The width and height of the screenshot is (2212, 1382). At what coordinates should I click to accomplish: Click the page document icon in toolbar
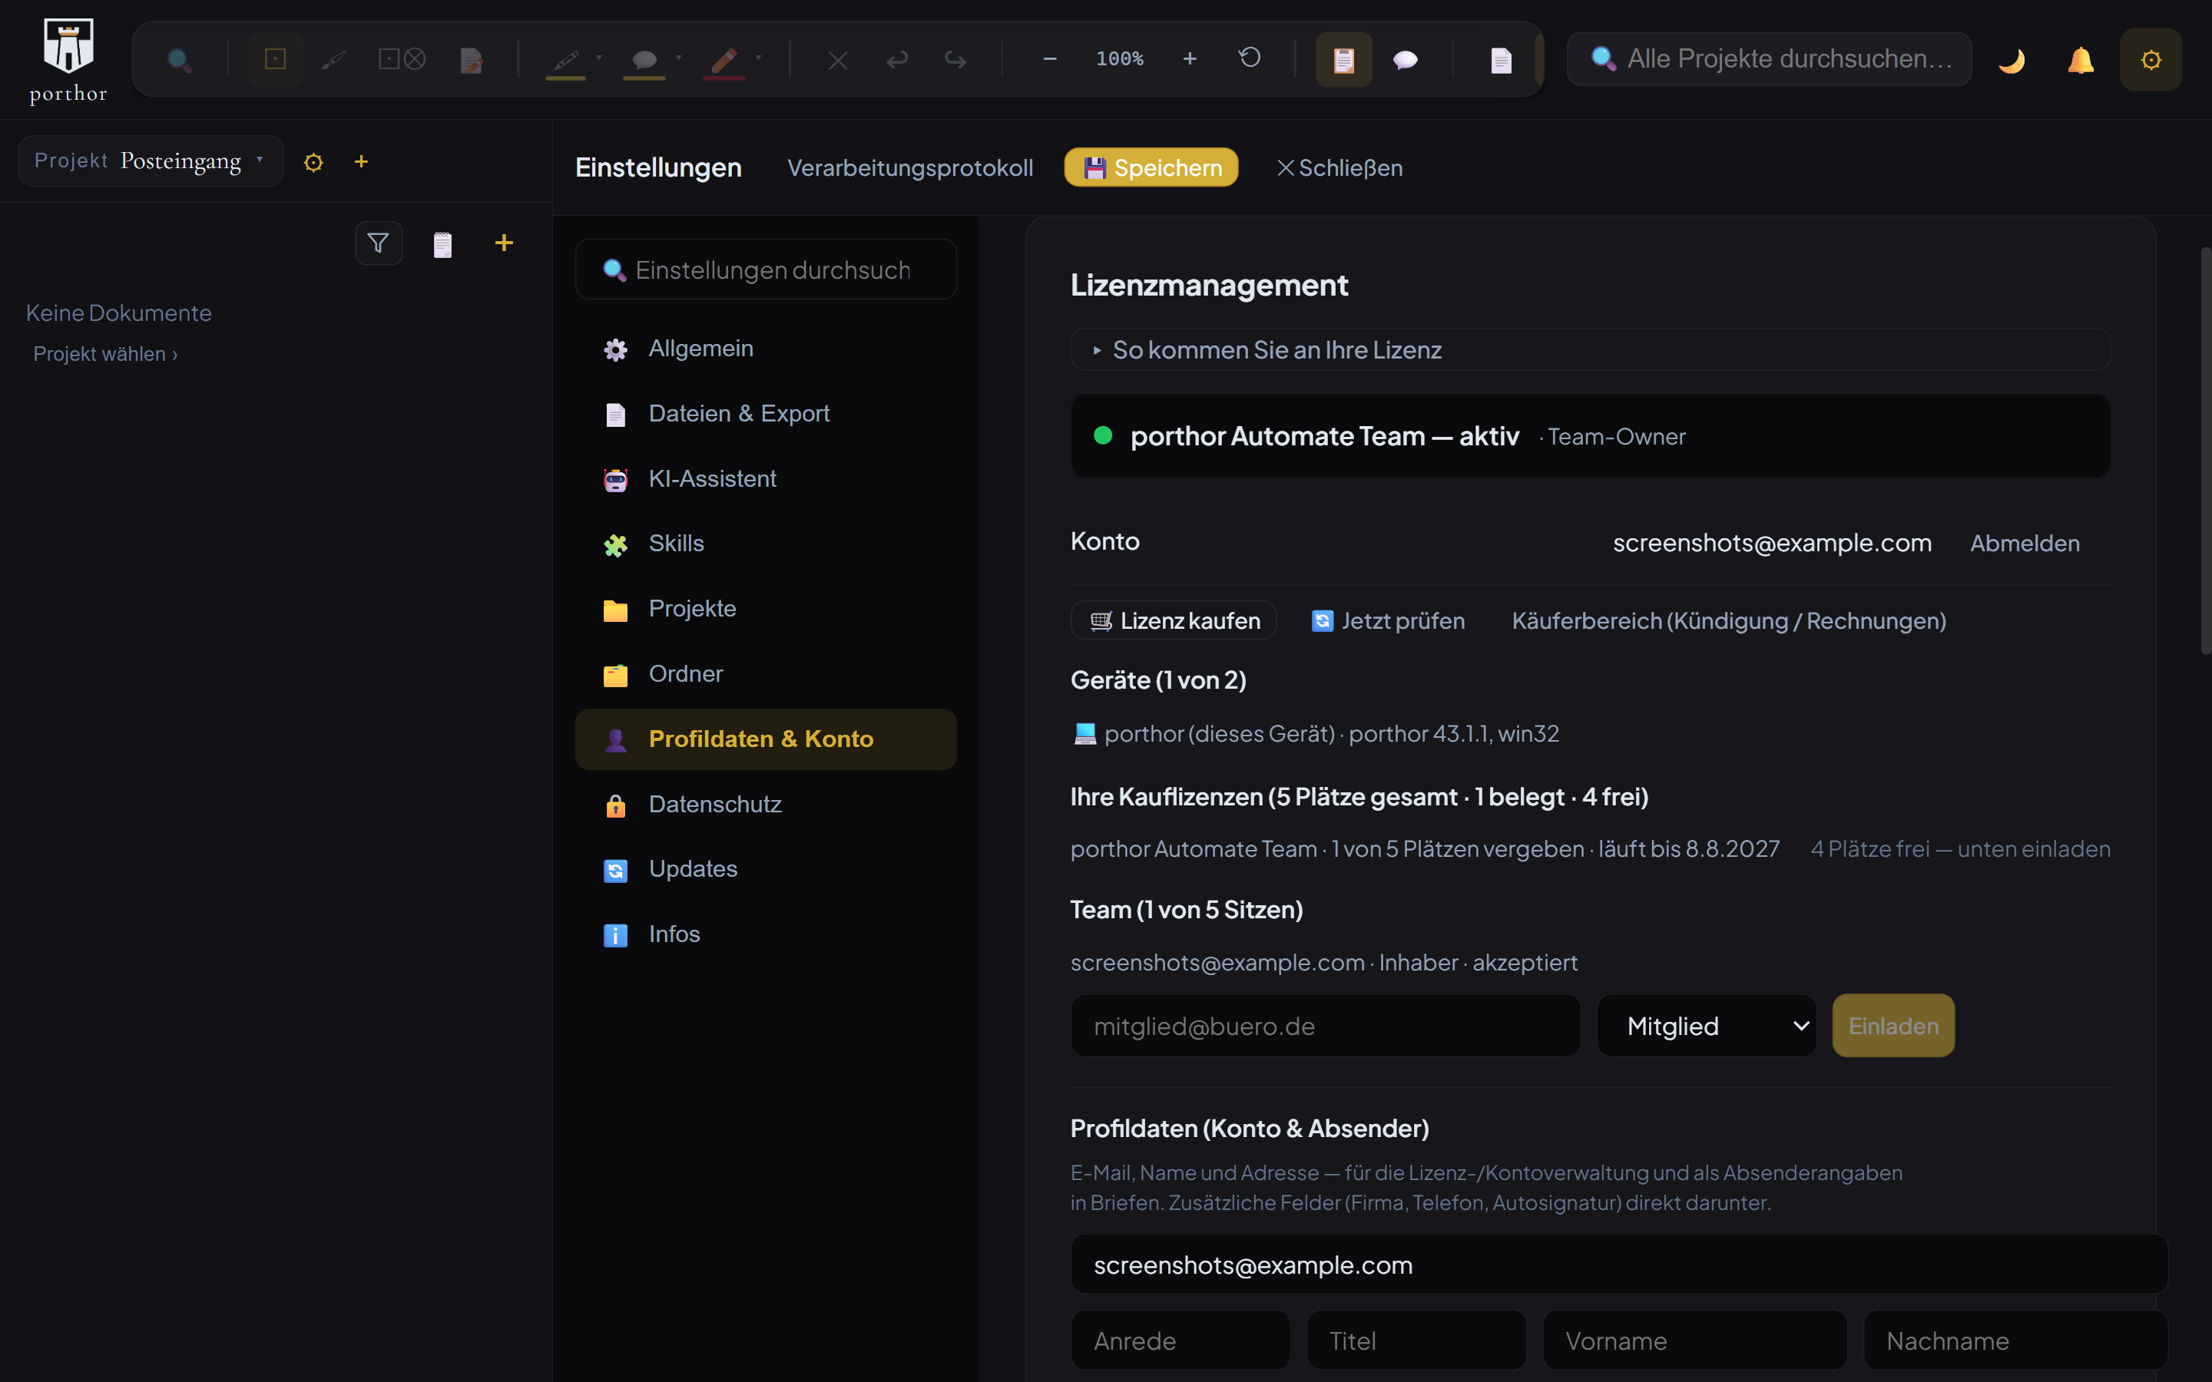[x=1501, y=61]
